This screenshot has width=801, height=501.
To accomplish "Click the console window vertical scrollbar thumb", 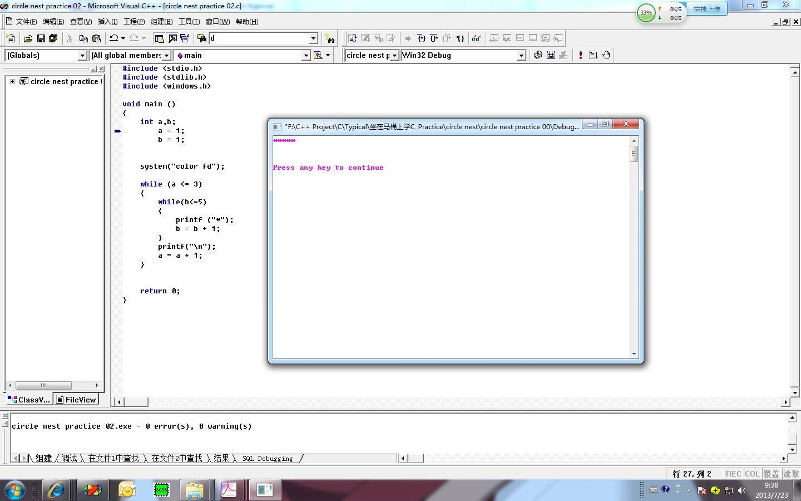I will tap(634, 154).
